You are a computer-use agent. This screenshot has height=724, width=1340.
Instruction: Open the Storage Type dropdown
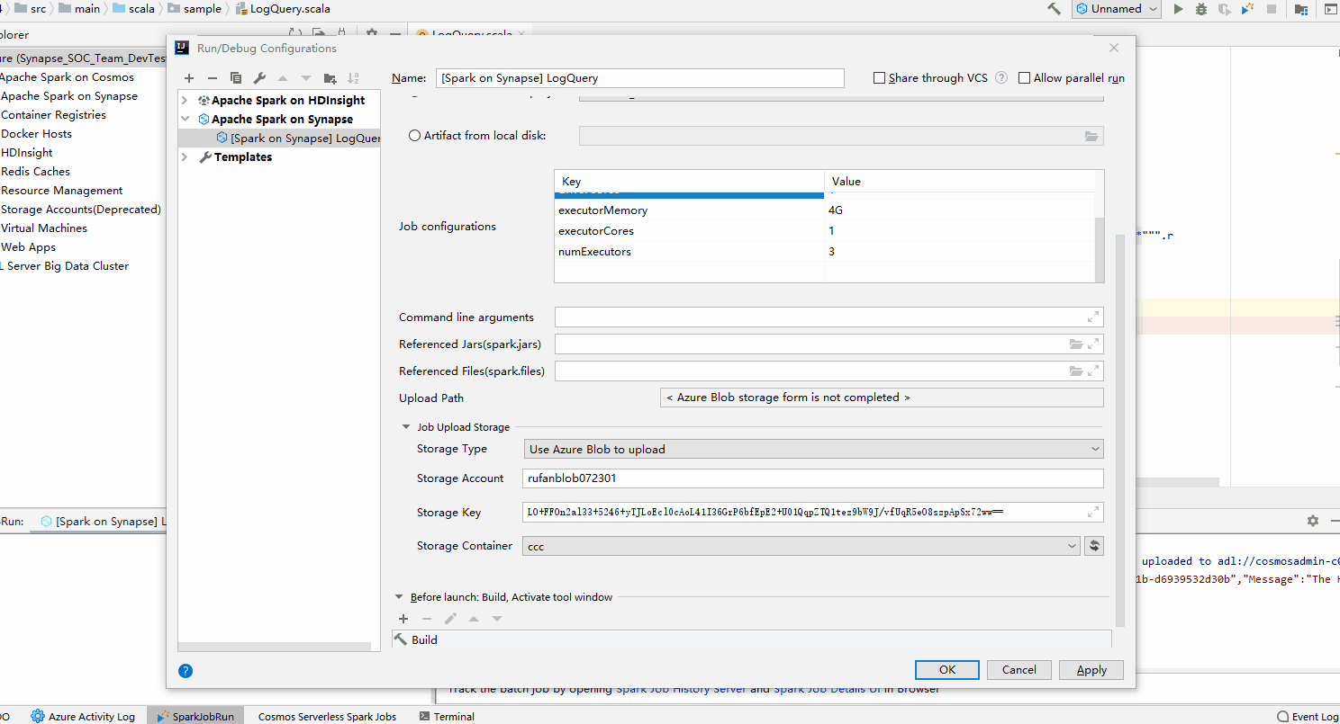(x=1095, y=448)
